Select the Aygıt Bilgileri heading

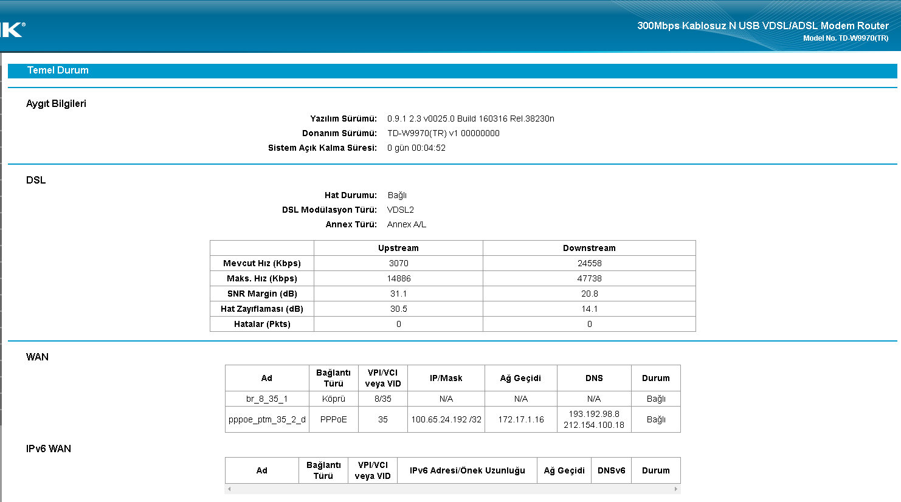(x=56, y=104)
